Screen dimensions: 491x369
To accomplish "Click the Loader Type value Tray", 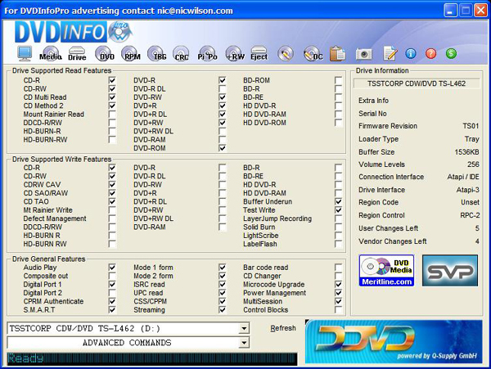I will pyautogui.click(x=472, y=139).
